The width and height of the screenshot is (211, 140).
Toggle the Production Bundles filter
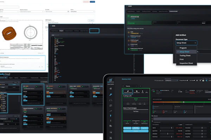pyautogui.click(x=8, y=121)
